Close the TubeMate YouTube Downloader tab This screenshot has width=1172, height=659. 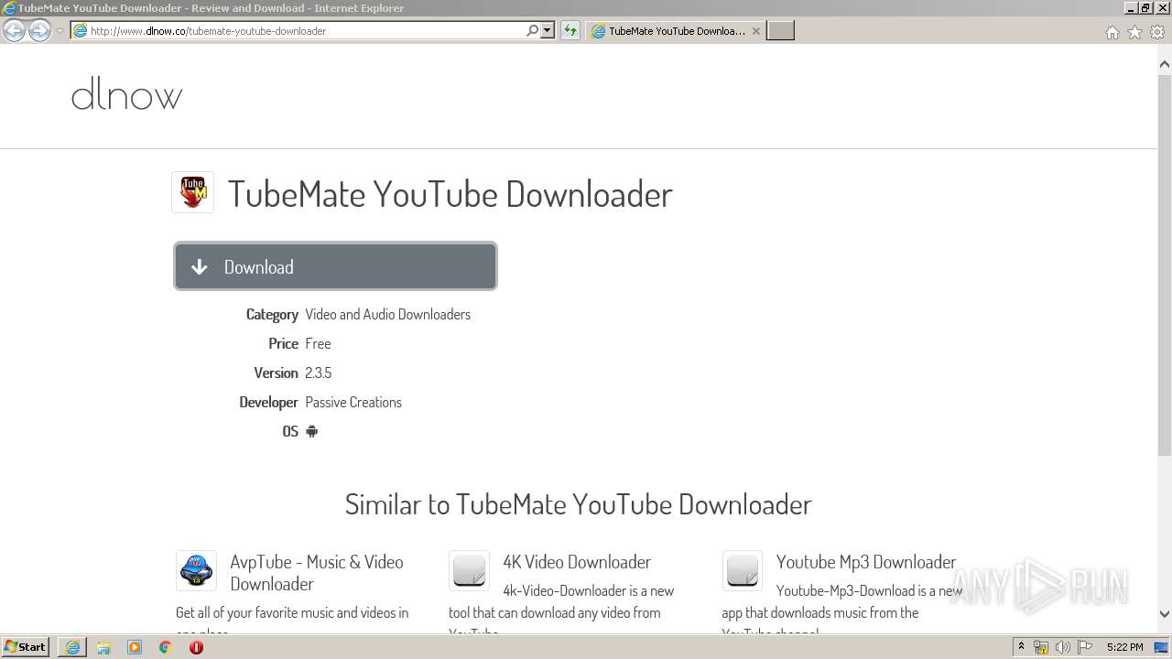[756, 30]
